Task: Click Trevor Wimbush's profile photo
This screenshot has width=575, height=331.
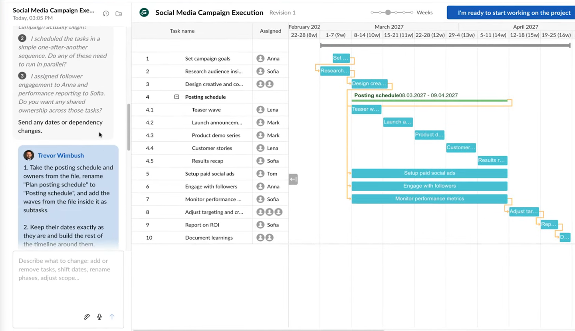Action: pos(28,155)
